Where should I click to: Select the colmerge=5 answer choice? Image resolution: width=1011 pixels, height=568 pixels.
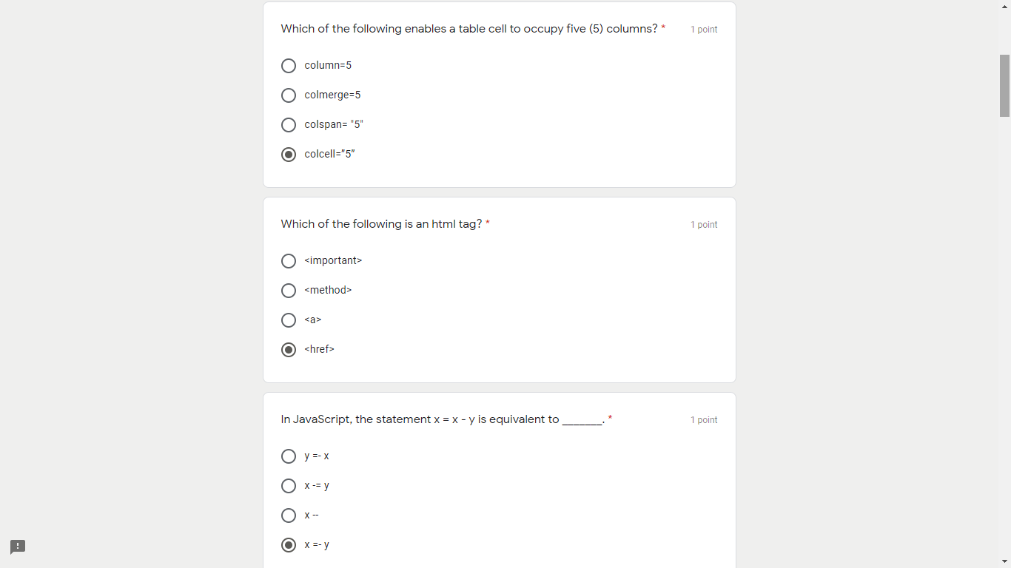(x=289, y=95)
